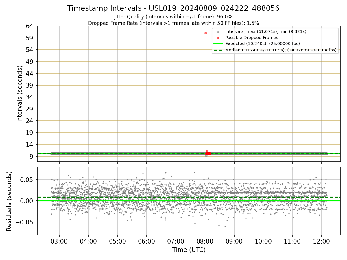Image resolution: width=347 pixels, height=260 pixels.
Task: Click the red outlier point near 61 seconds
Action: [x=206, y=33]
